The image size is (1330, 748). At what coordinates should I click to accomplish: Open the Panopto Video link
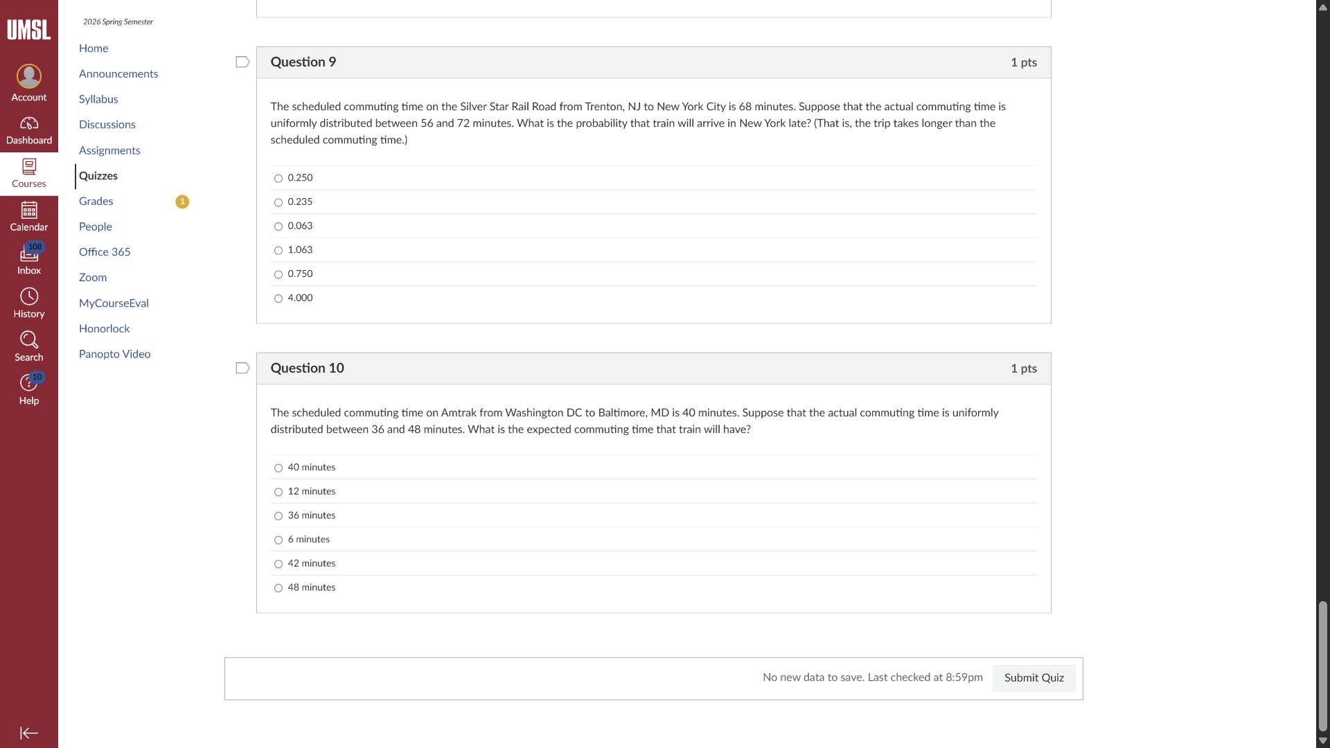click(x=114, y=354)
